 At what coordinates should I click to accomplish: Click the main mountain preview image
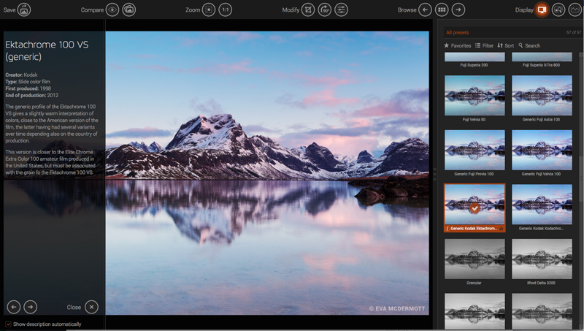pos(267,173)
